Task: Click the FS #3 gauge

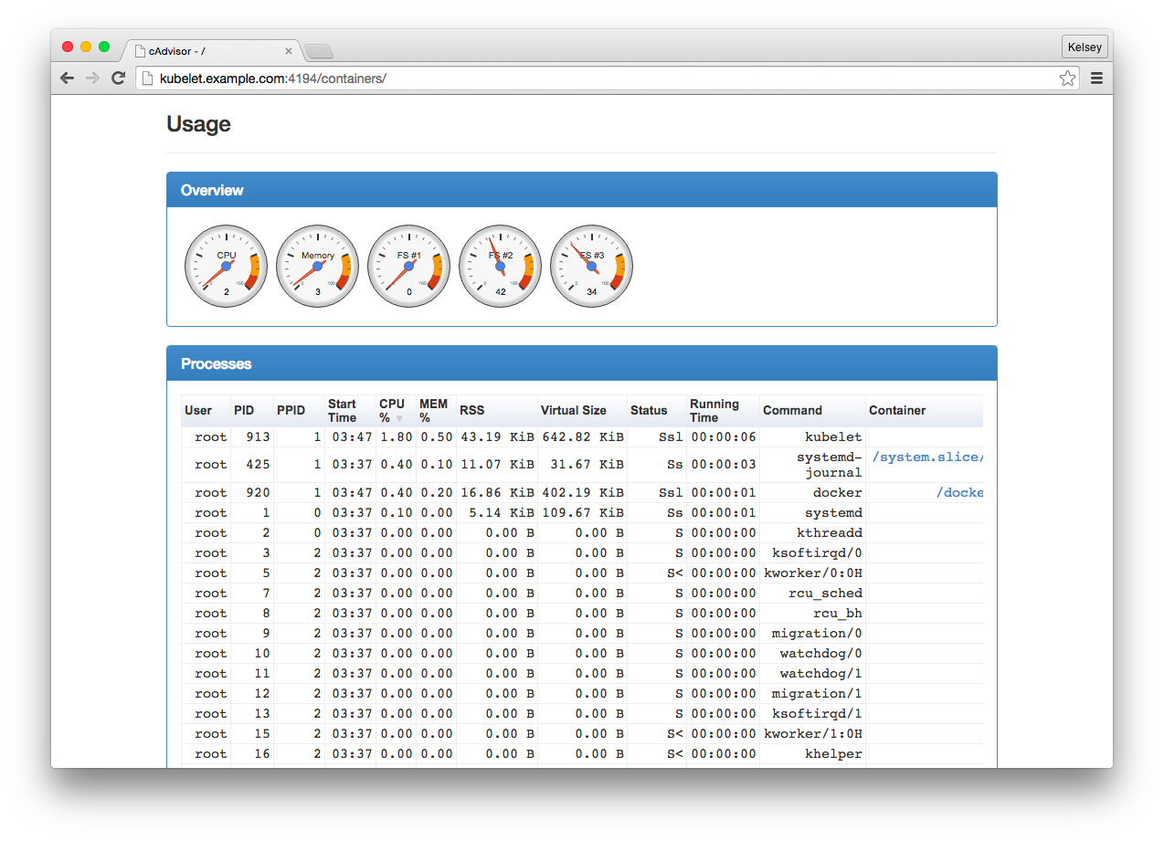Action: (x=591, y=266)
